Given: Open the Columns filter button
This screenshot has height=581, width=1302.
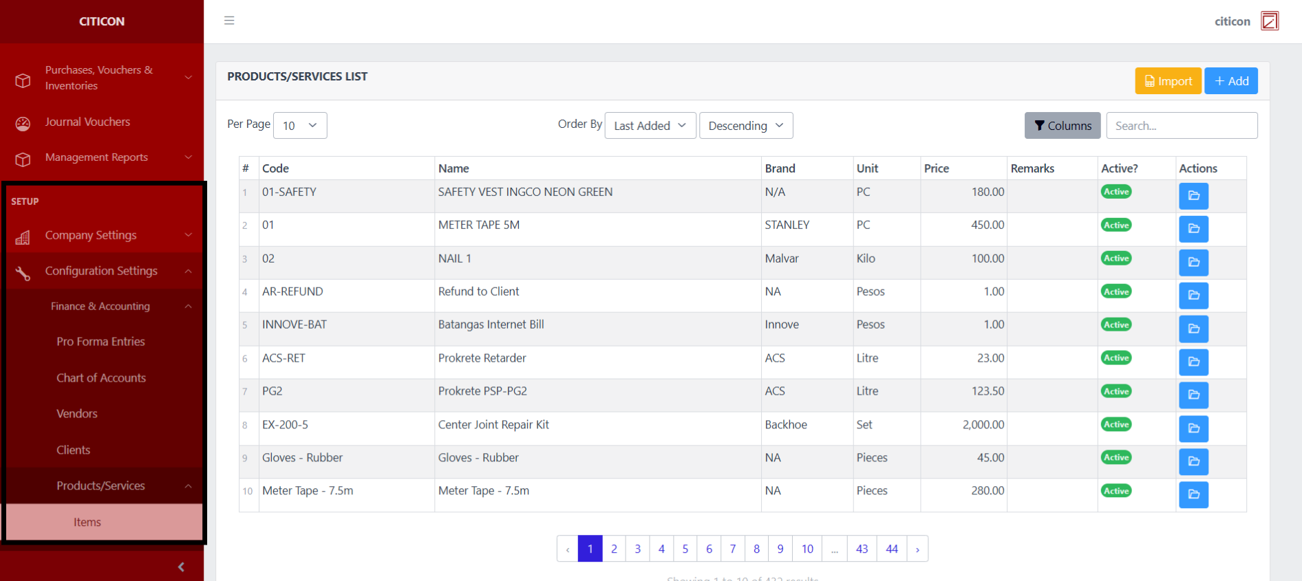Looking at the screenshot, I should (x=1063, y=125).
